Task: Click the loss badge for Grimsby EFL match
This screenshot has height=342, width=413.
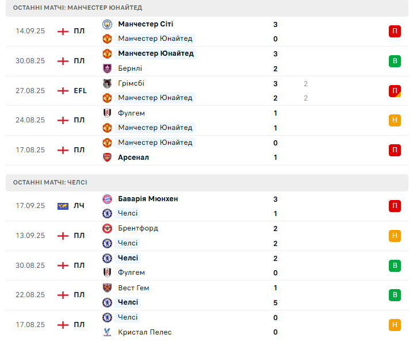Action: (x=395, y=91)
